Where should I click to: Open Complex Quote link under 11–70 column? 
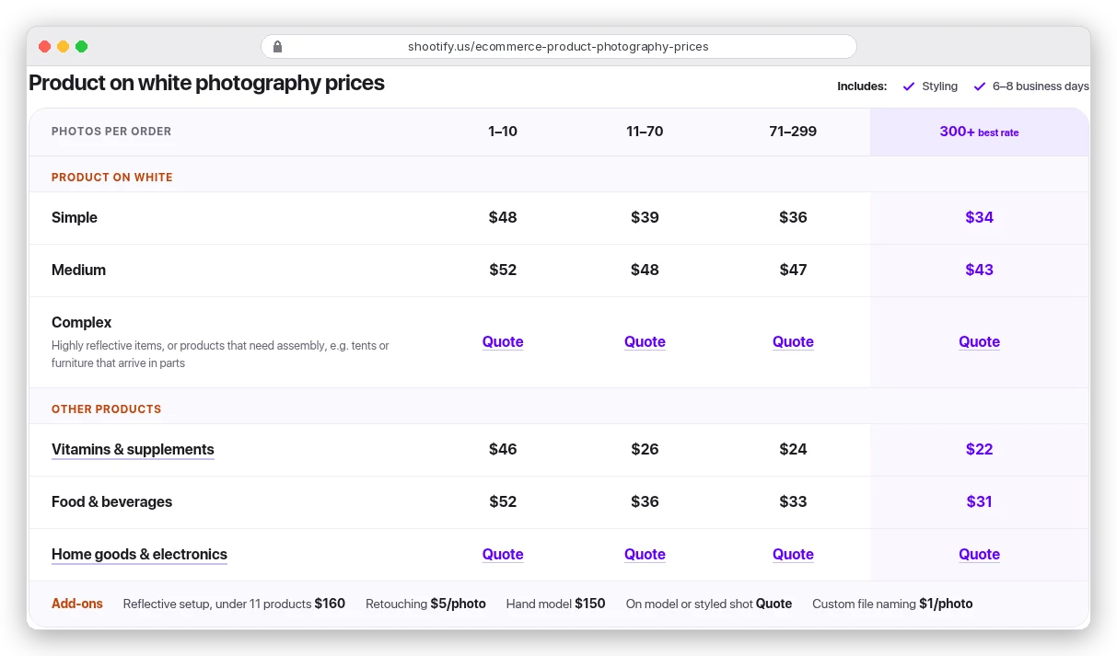coord(645,341)
